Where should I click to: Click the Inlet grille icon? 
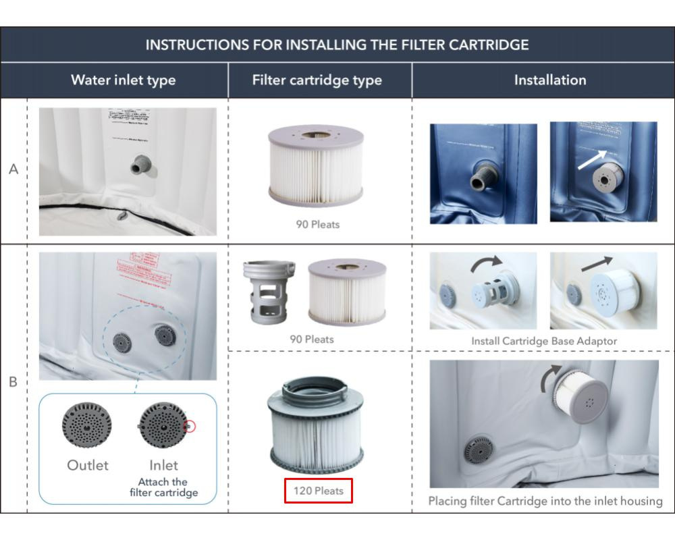163,425
